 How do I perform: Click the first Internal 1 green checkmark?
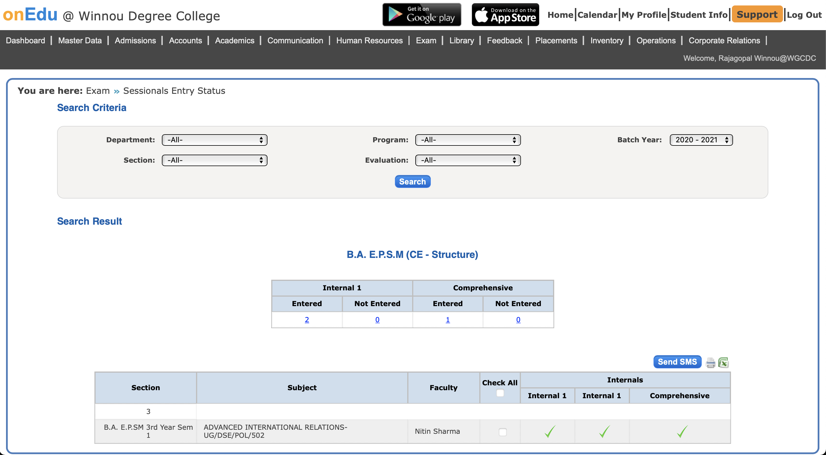550,431
